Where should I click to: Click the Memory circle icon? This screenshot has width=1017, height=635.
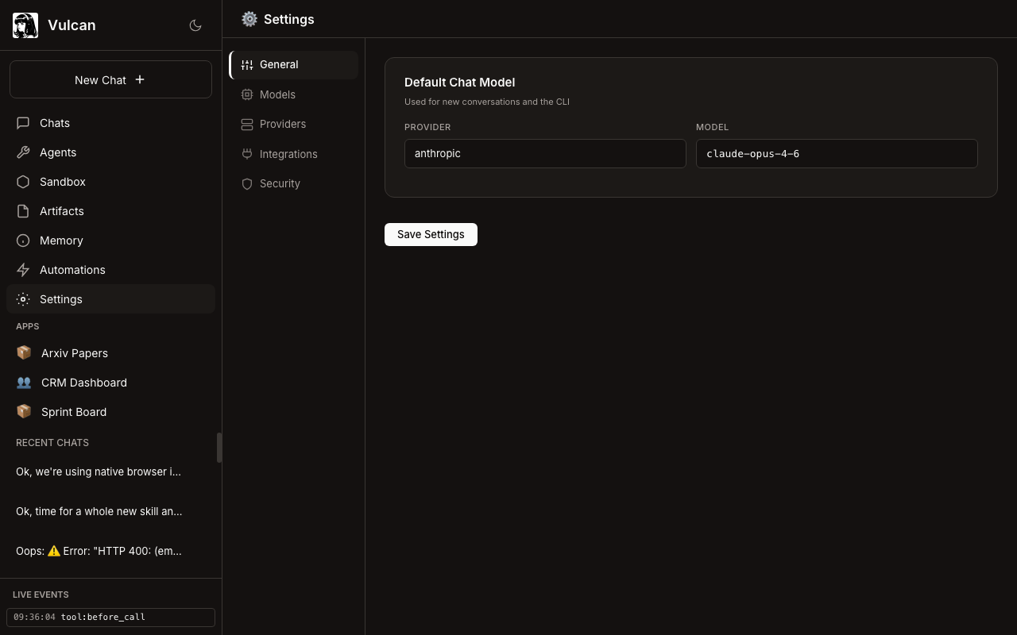23,241
